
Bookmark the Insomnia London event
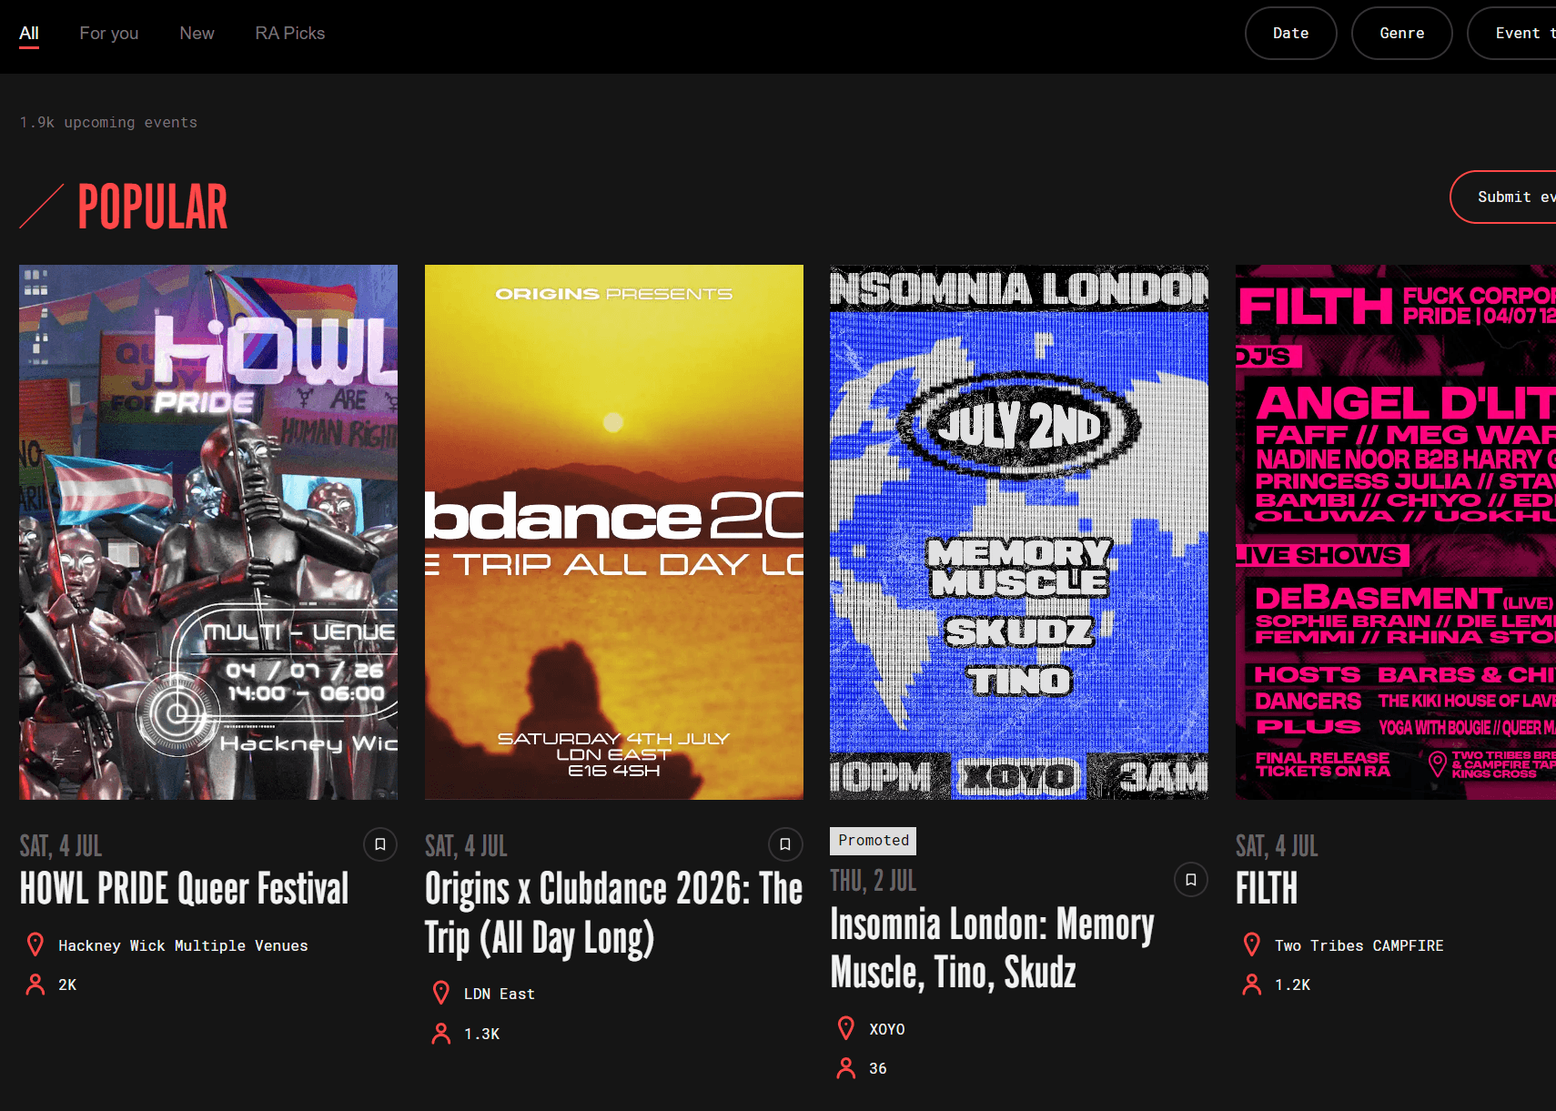(1191, 880)
